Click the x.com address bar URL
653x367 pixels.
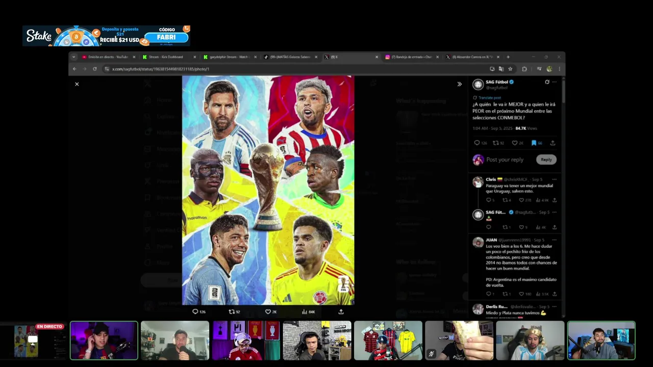pyautogui.click(x=161, y=69)
